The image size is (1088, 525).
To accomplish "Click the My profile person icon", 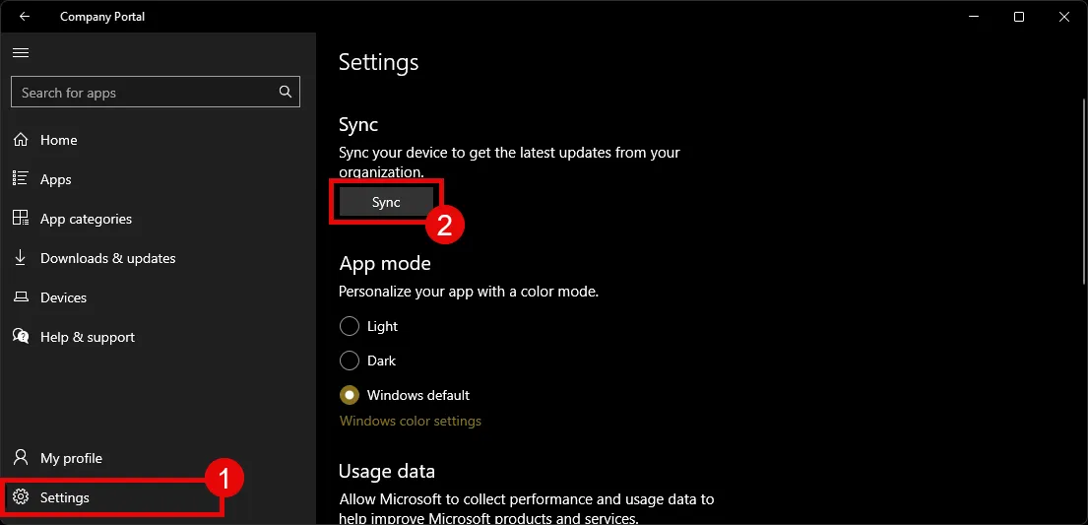I will pyautogui.click(x=21, y=458).
